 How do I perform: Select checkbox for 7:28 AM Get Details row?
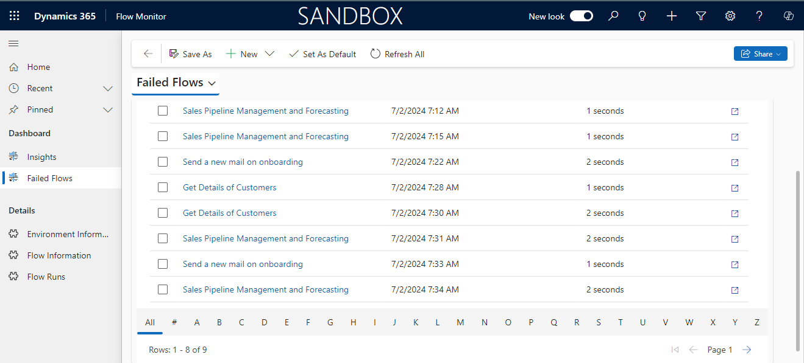pyautogui.click(x=163, y=188)
